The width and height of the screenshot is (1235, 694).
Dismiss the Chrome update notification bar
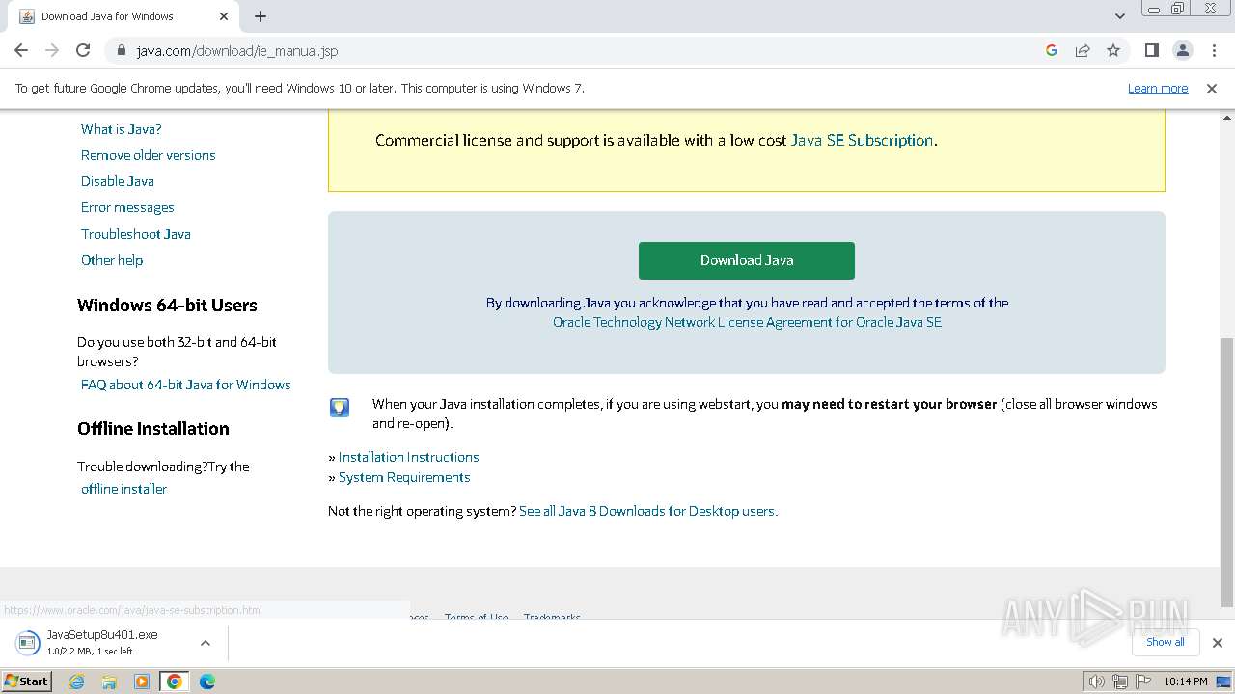point(1212,88)
